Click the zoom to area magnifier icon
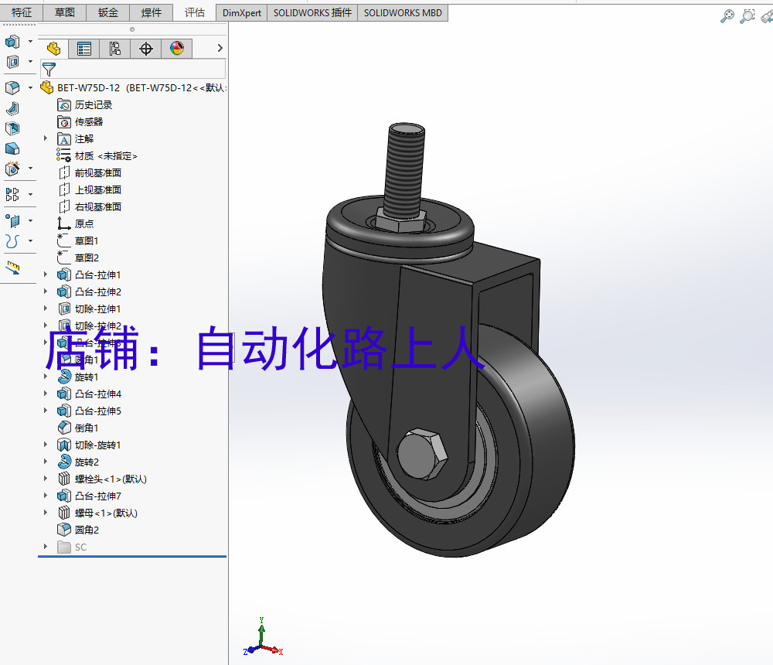This screenshot has width=773, height=665. click(x=747, y=15)
